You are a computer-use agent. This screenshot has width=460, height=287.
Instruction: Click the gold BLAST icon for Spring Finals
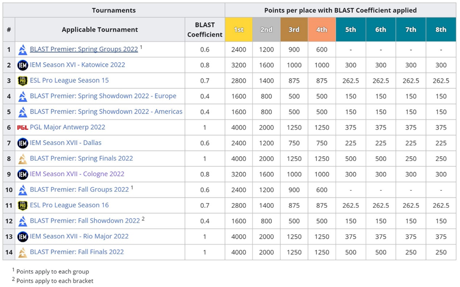click(x=22, y=159)
